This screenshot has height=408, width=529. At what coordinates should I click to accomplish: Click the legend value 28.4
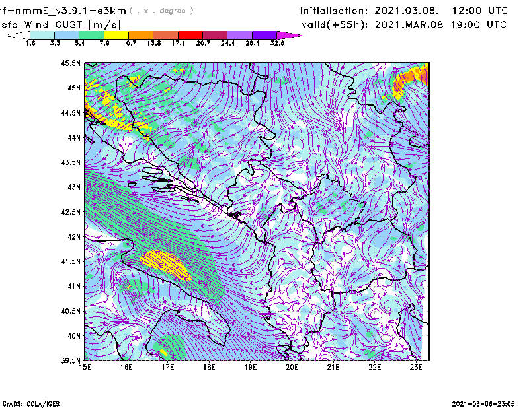pos(253,43)
